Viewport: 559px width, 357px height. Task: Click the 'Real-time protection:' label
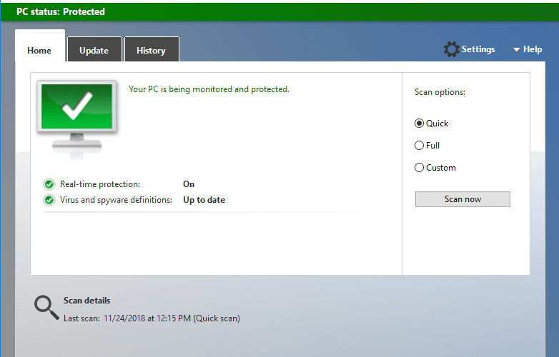(100, 184)
